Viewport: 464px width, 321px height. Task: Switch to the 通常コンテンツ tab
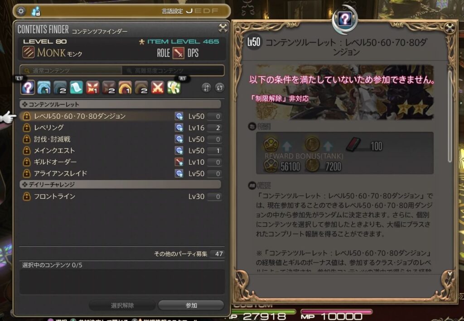tap(71, 71)
